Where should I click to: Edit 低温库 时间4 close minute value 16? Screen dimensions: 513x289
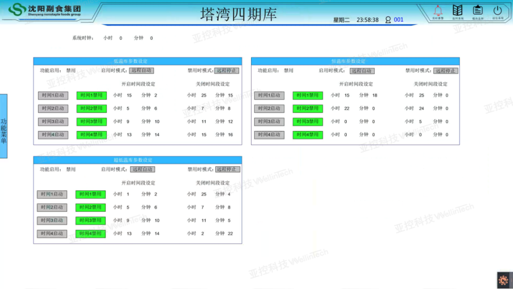230,135
